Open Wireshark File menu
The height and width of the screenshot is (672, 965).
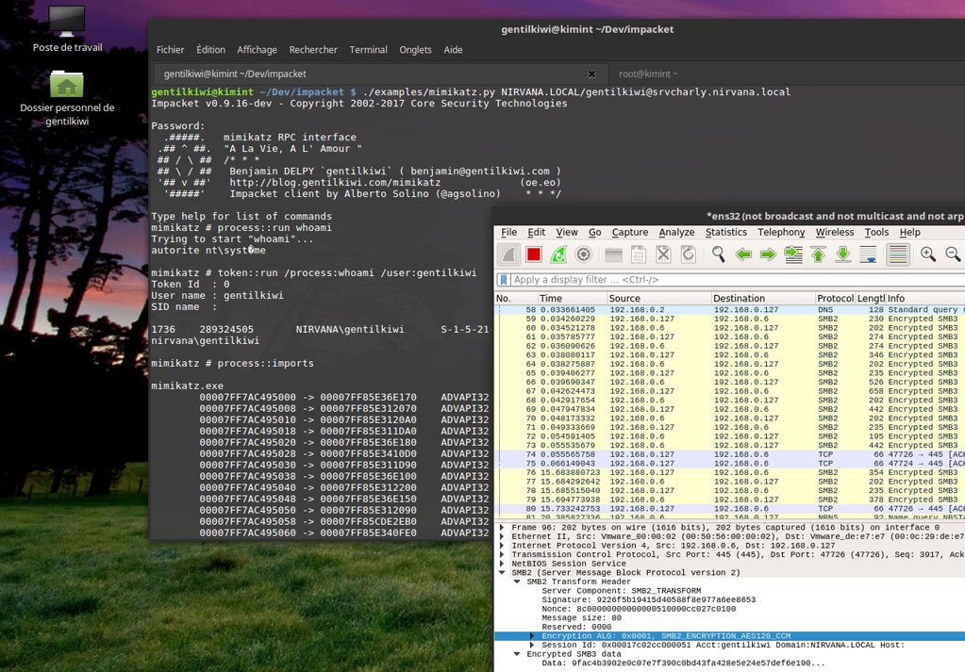(509, 233)
